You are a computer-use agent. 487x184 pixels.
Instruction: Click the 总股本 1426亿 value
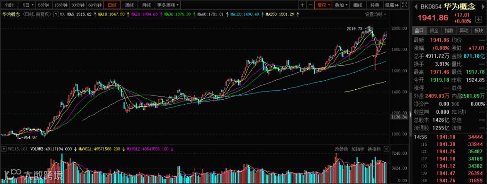pos(441,120)
